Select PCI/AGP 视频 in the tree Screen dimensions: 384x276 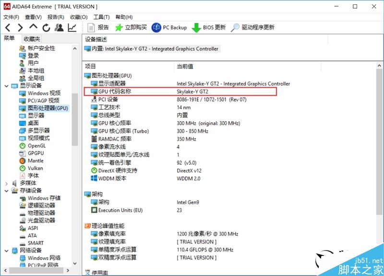[x=39, y=101]
